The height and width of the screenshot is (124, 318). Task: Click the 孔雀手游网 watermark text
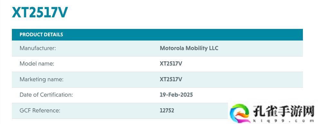pos(284,111)
